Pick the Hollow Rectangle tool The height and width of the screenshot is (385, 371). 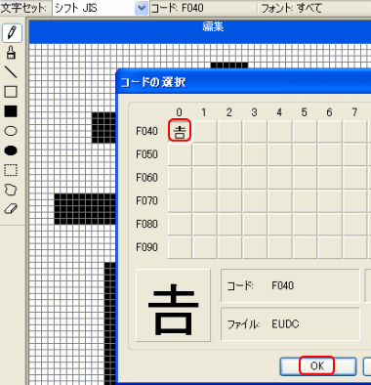pyautogui.click(x=11, y=92)
